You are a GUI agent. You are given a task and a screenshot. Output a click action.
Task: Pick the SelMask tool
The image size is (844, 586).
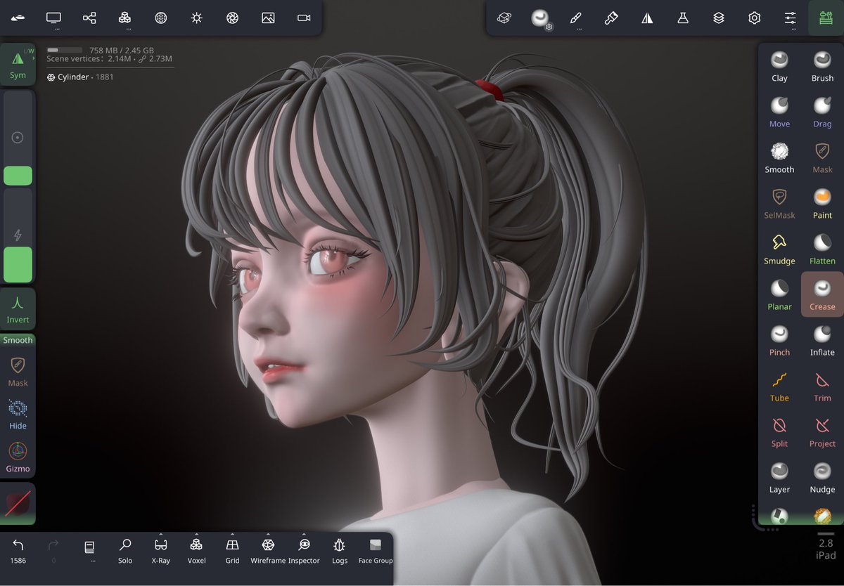click(x=779, y=204)
